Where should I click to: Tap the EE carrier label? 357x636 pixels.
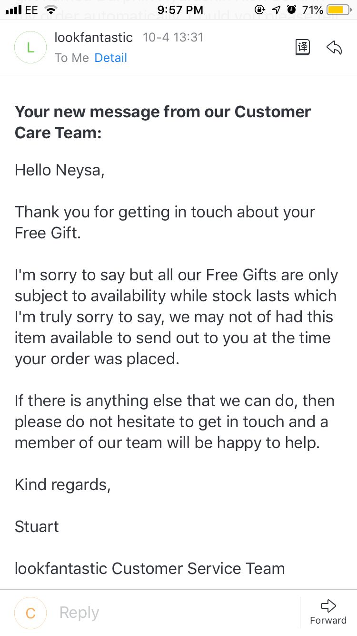[x=31, y=10]
